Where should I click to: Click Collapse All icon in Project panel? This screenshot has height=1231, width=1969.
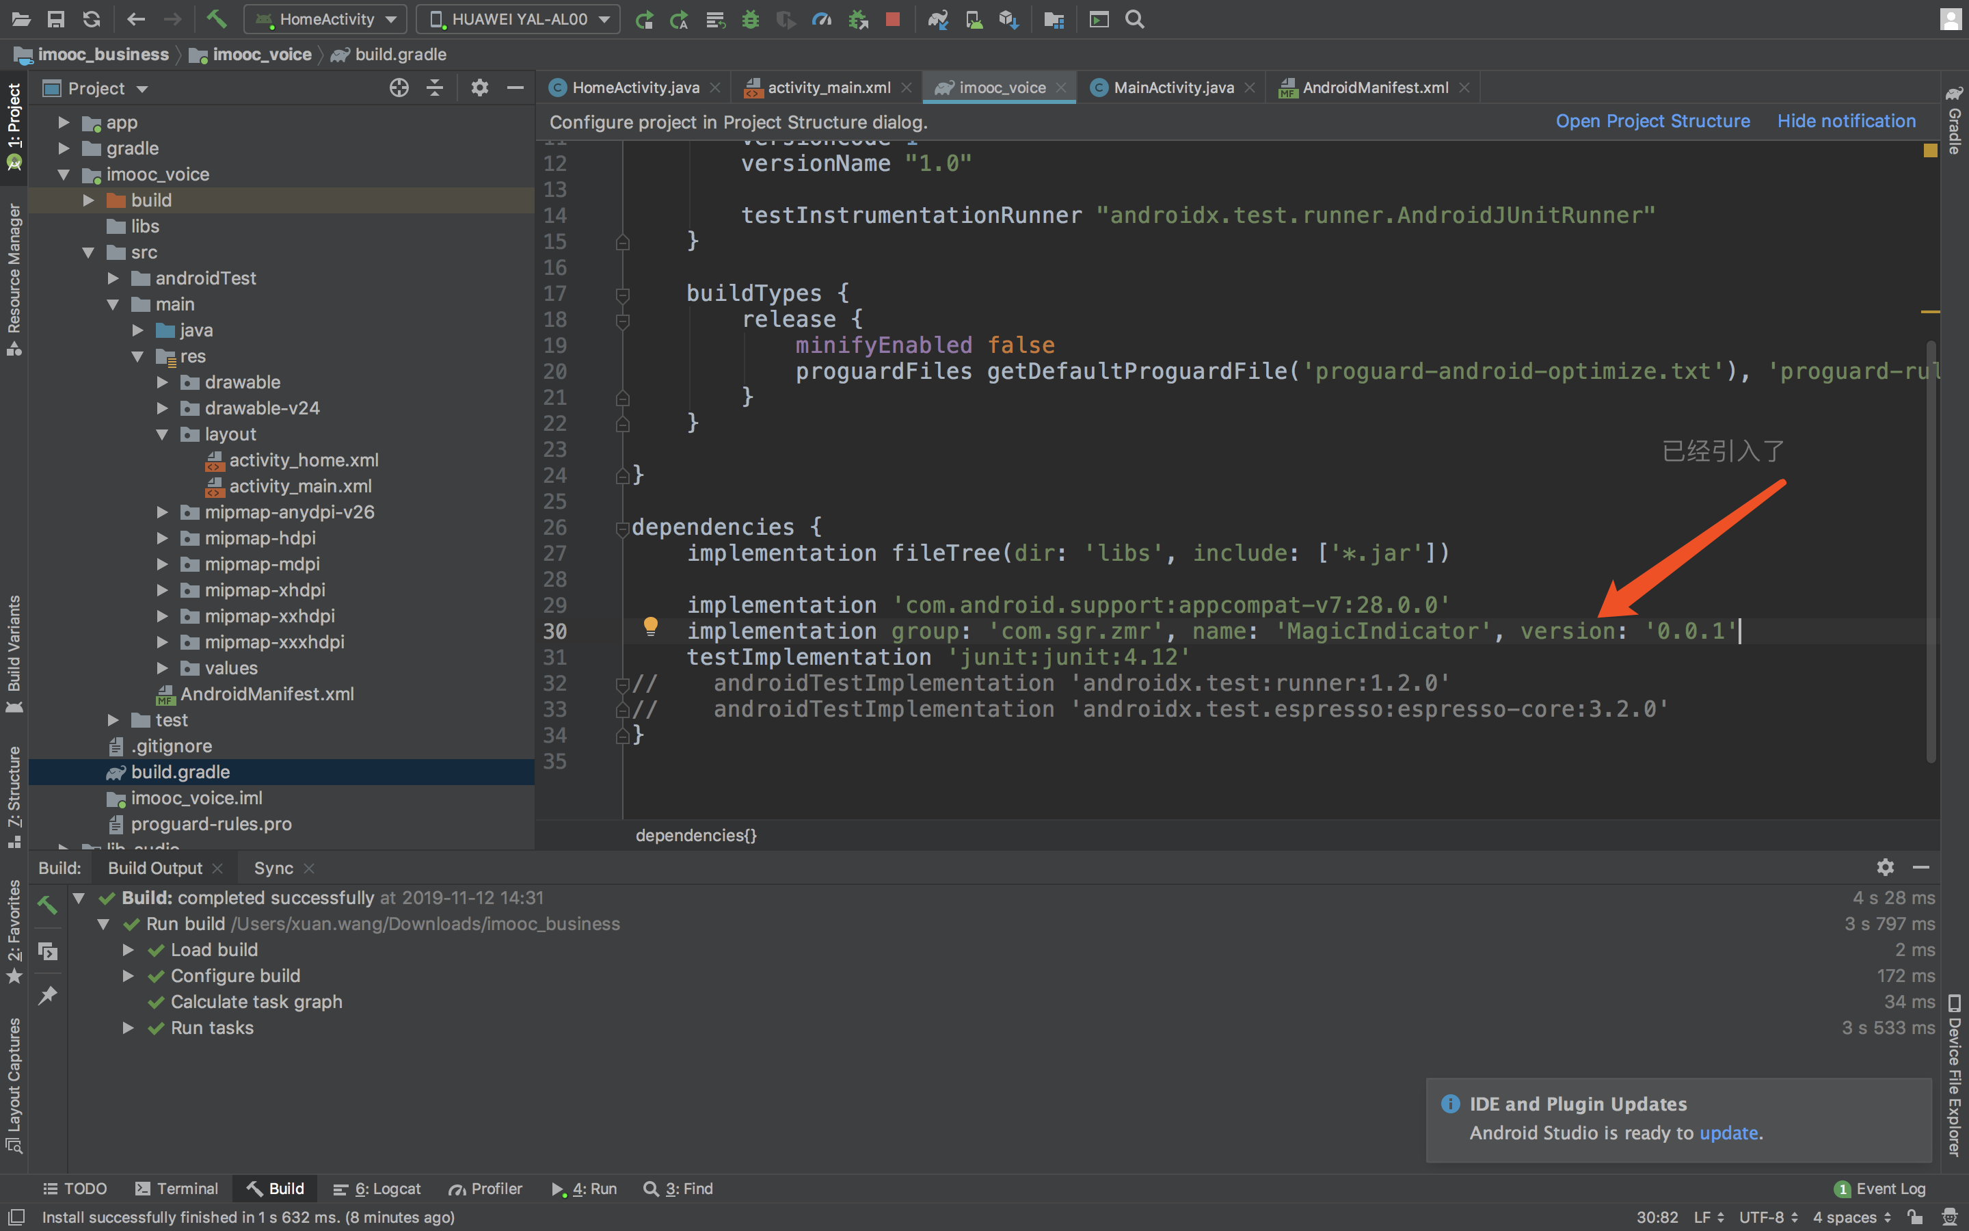pos(436,88)
